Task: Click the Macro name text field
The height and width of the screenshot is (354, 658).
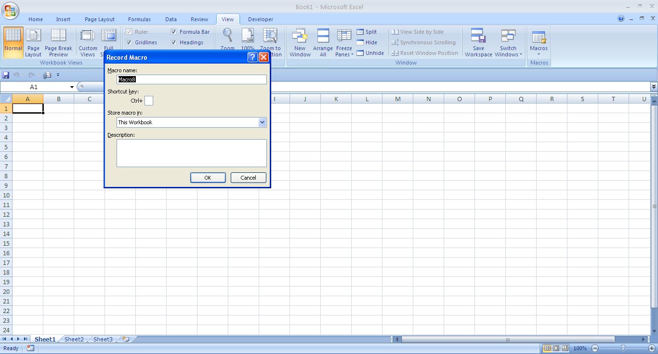Action: tap(192, 79)
